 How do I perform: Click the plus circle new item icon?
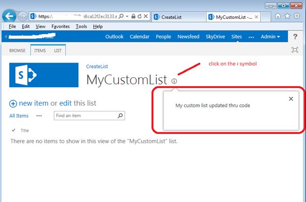tap(13, 104)
